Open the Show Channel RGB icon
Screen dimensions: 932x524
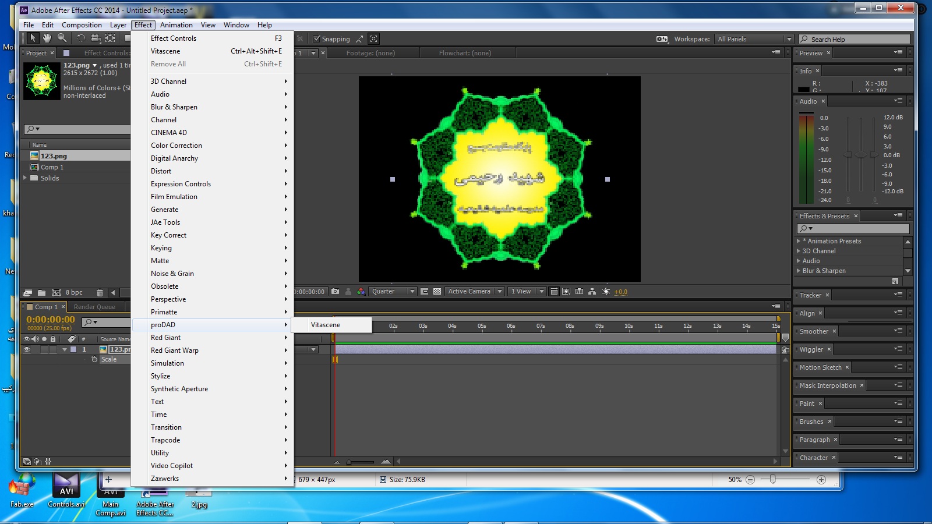(361, 291)
